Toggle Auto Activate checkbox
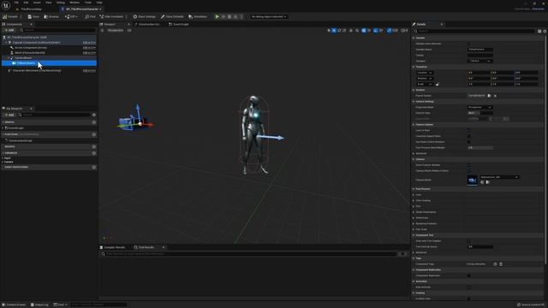Screen dimensions: 548x308 click(x=468, y=287)
